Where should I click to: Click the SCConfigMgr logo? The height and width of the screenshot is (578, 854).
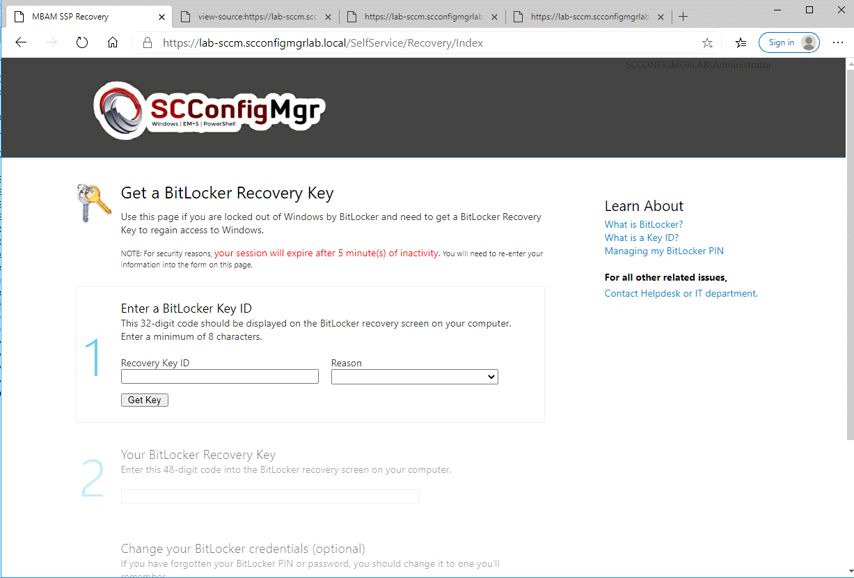point(209,111)
